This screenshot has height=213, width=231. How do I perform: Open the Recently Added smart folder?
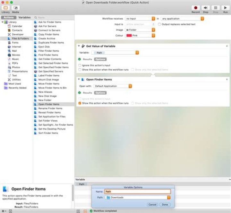17,88
